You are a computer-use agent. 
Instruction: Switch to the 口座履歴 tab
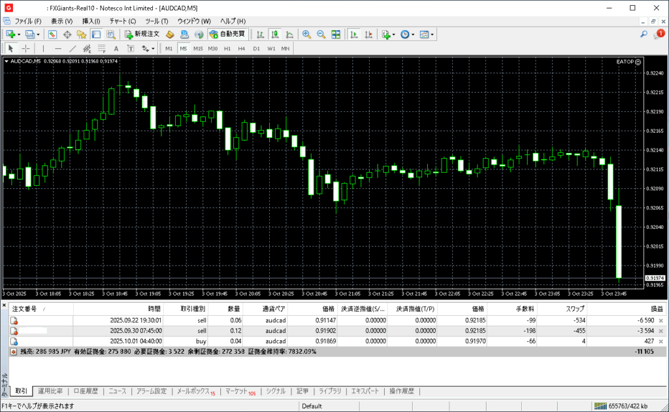[x=86, y=391]
